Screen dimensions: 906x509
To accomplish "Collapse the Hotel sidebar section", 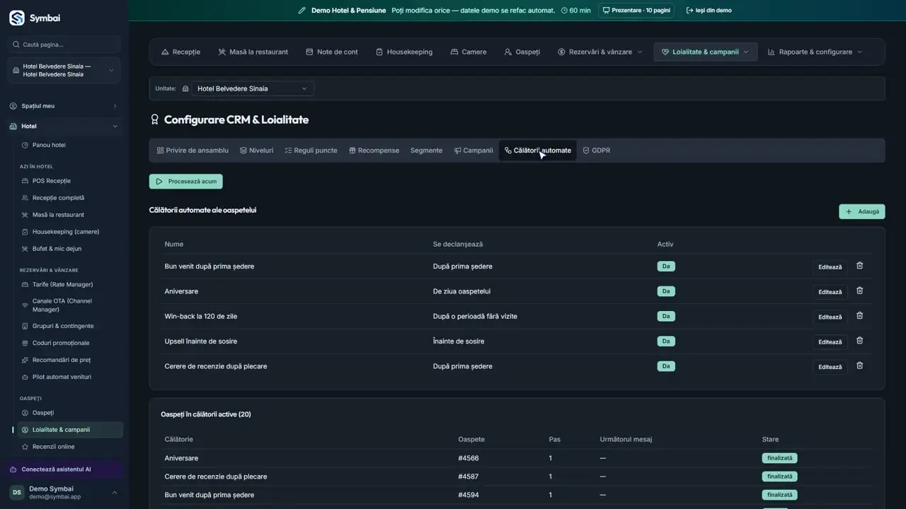I will tap(64, 127).
